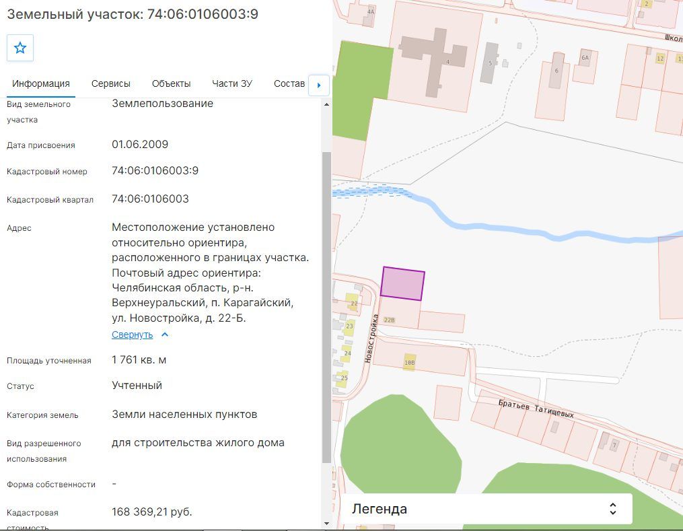Viewport: 683px width, 531px height.
Task: Expand the Легенда panel
Action: point(486,509)
